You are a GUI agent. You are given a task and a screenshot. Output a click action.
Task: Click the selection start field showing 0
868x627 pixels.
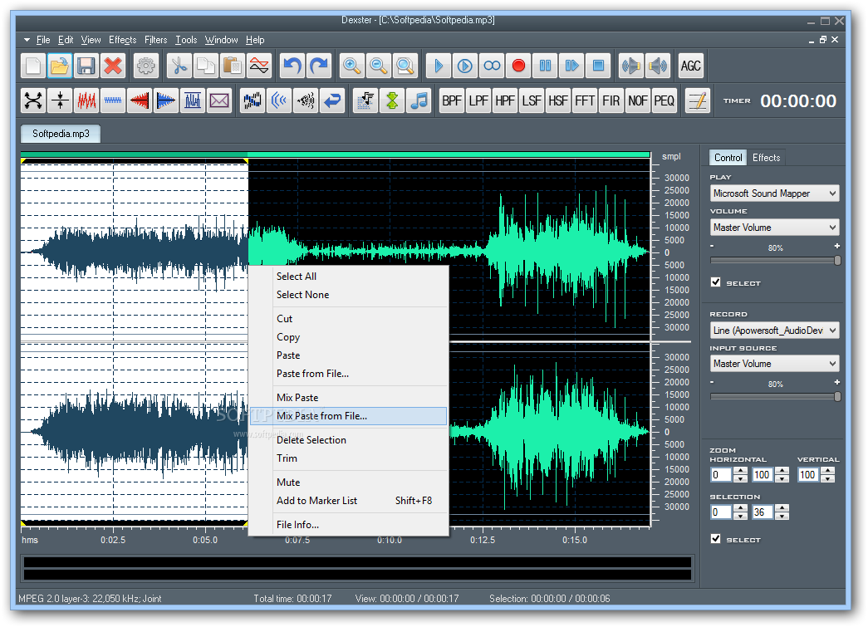721,512
